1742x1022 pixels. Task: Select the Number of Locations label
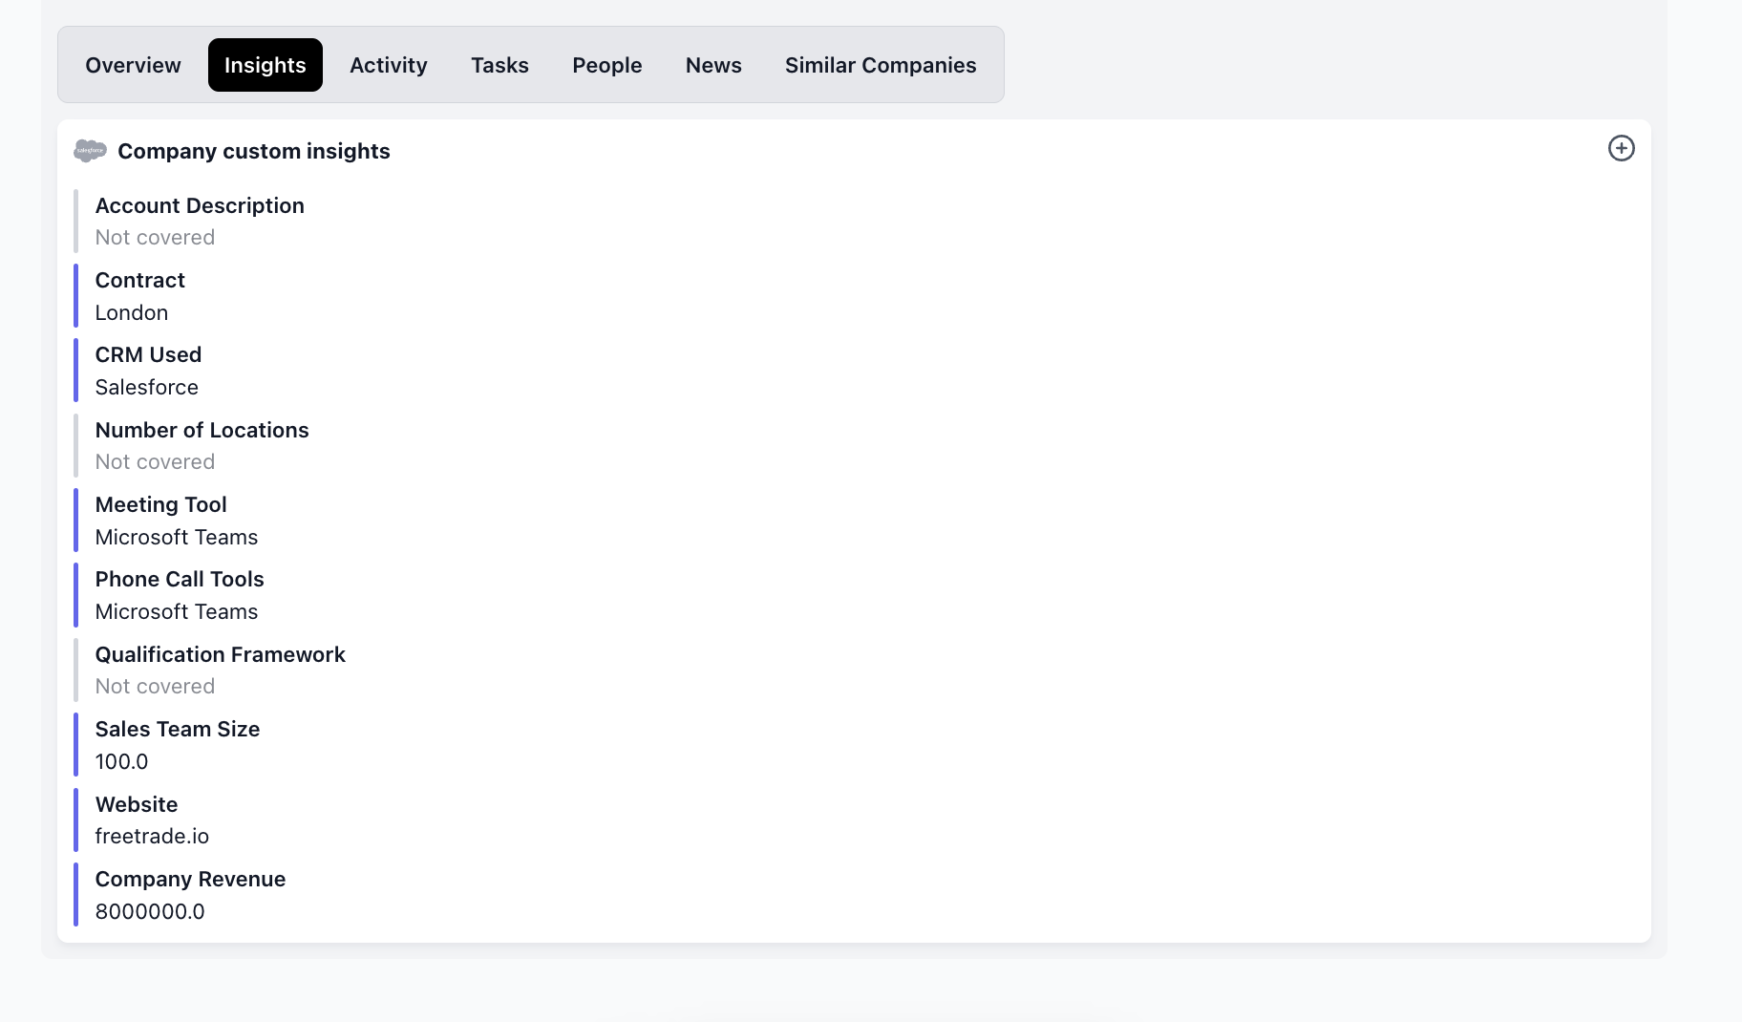coord(202,430)
